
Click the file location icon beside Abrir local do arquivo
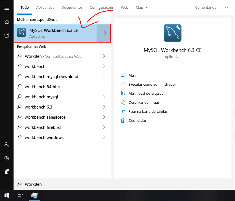123,93
